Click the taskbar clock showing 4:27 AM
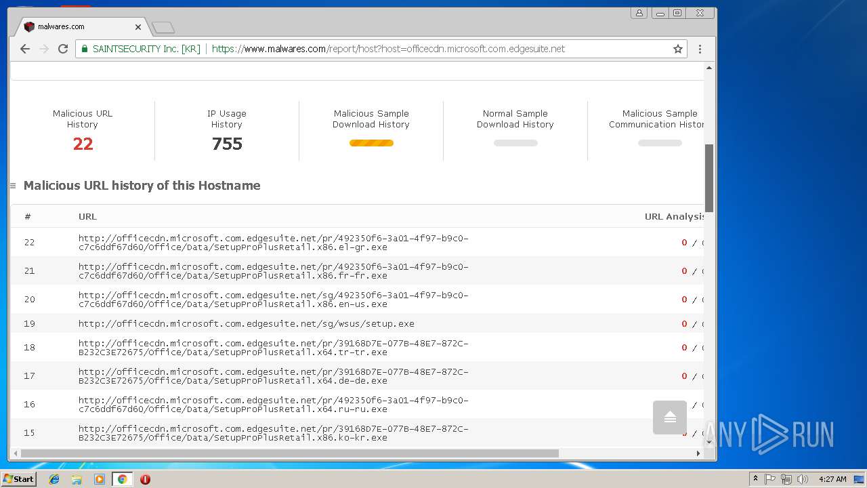The image size is (867, 488). [832, 479]
